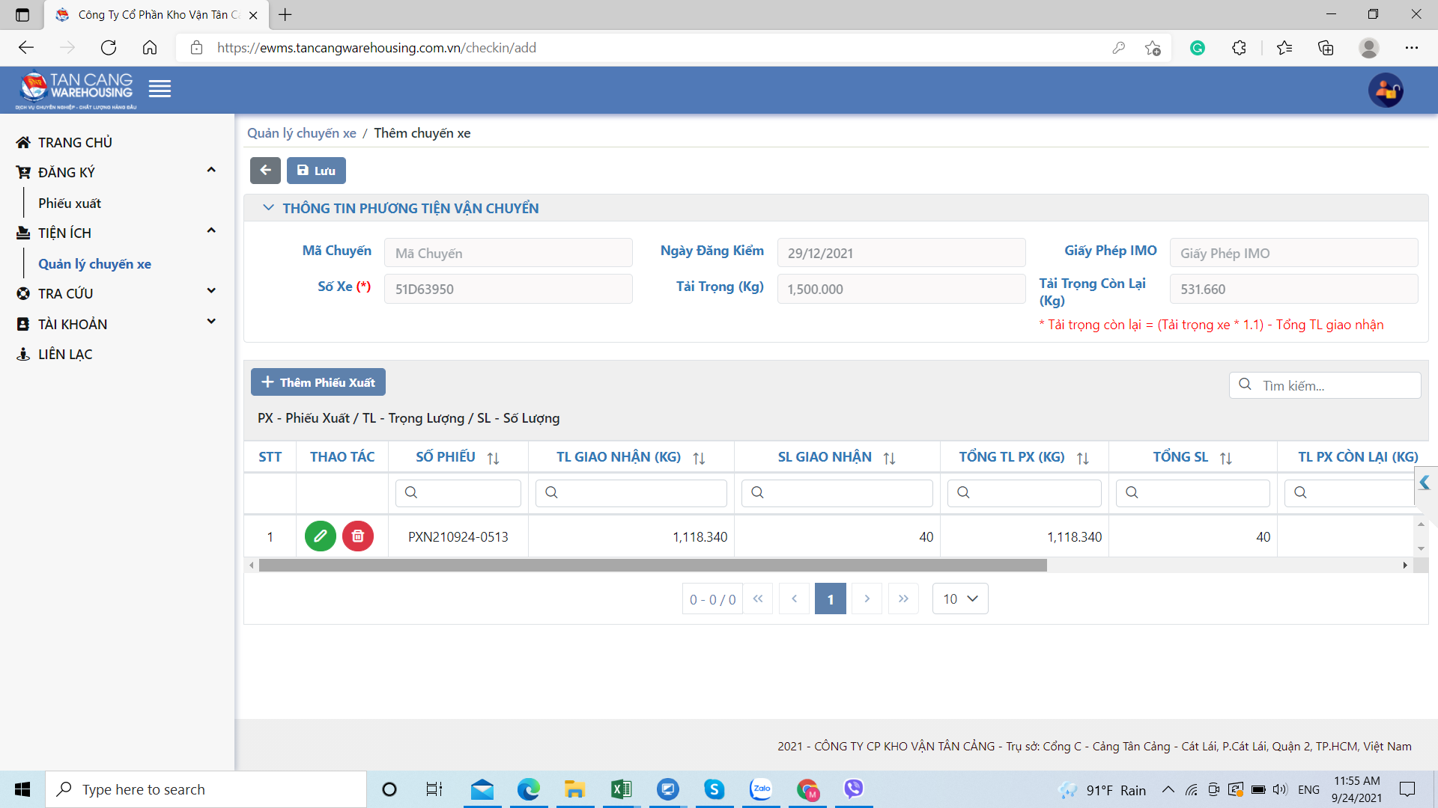The height and width of the screenshot is (808, 1438).
Task: Open the user avatar profile icon
Action: tap(1386, 91)
